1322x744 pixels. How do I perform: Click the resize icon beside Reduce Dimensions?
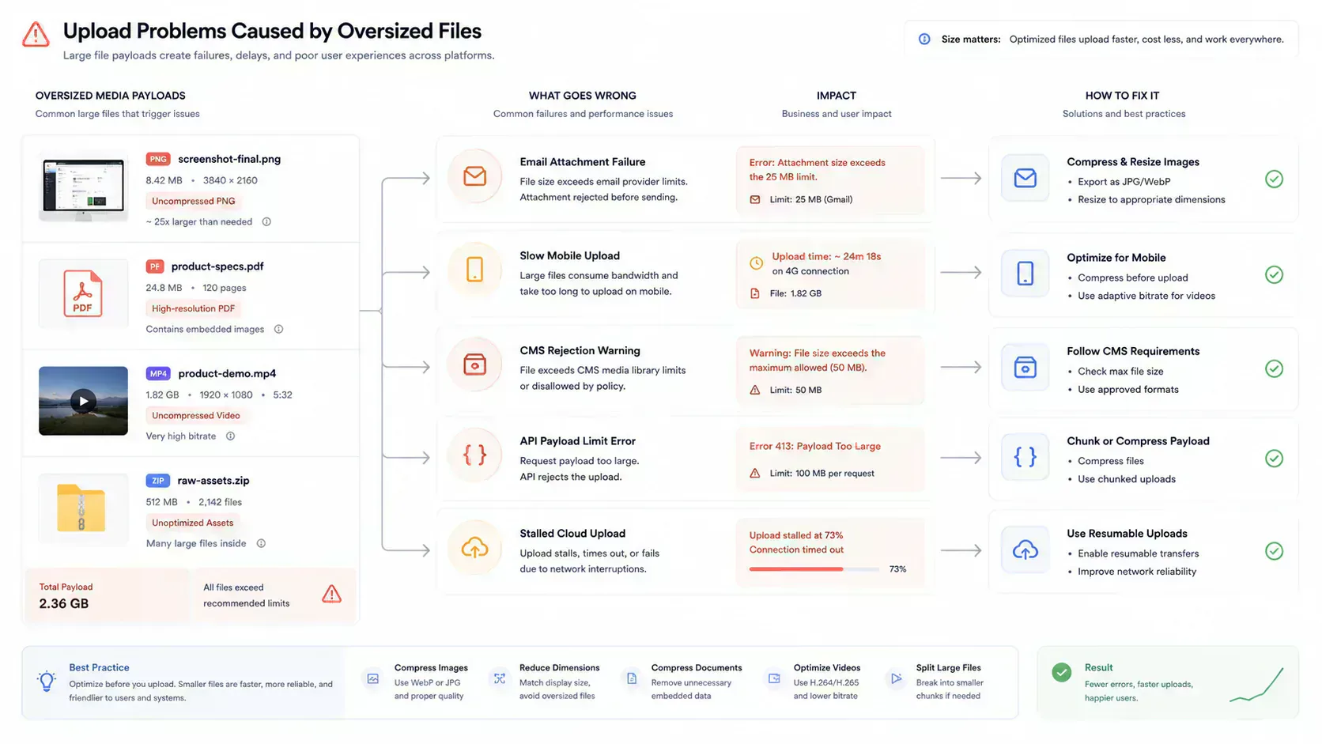click(500, 678)
